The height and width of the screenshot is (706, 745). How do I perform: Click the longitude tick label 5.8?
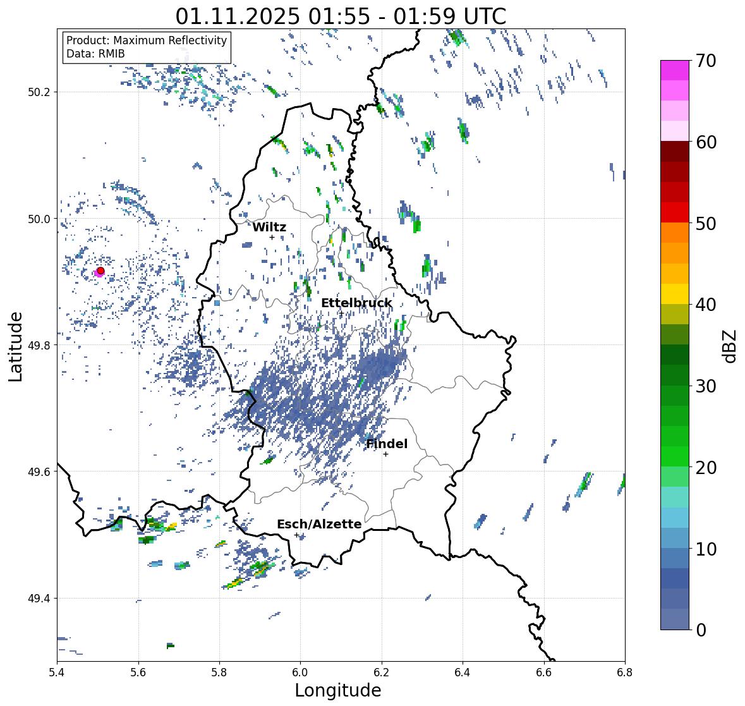tap(219, 672)
